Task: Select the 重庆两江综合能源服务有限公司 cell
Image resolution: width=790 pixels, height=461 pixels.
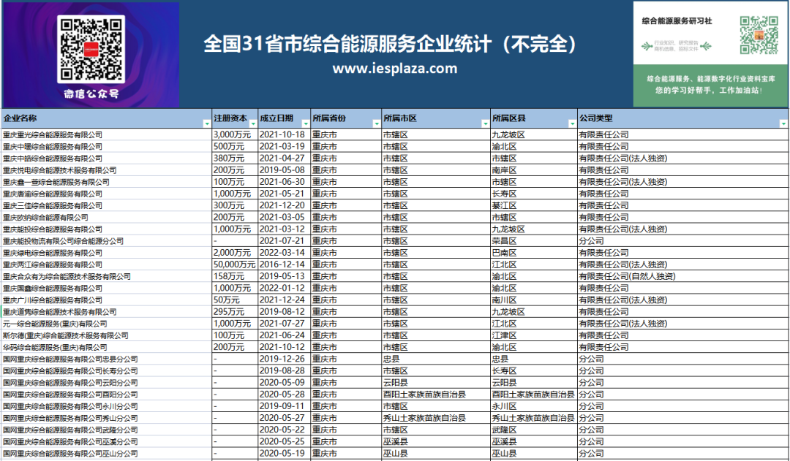Action: (x=53, y=264)
